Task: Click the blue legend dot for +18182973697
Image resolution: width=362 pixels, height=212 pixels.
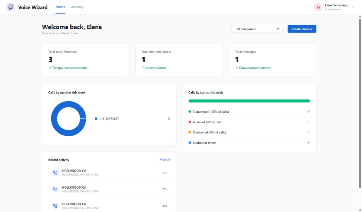Action: pyautogui.click(x=96, y=119)
